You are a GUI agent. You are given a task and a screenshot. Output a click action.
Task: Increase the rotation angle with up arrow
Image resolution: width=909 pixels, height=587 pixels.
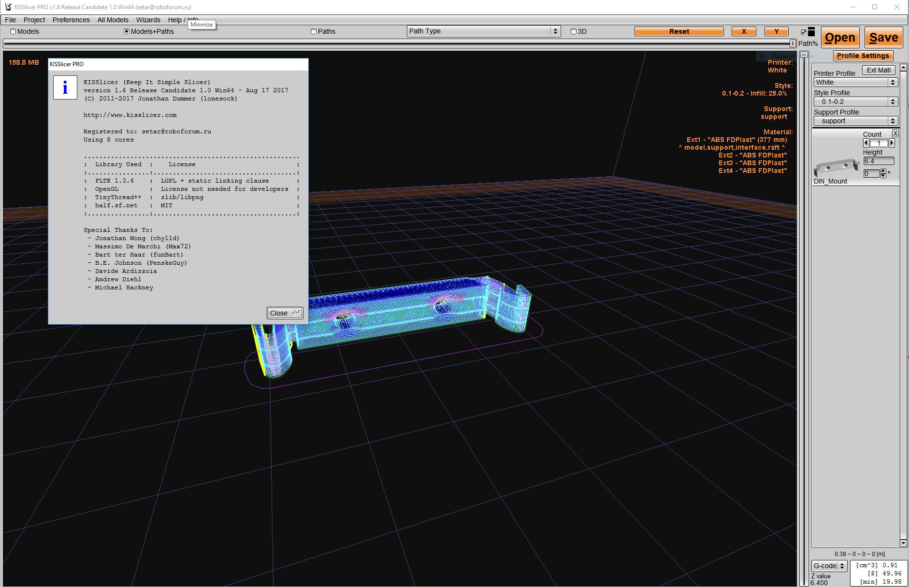(x=883, y=171)
